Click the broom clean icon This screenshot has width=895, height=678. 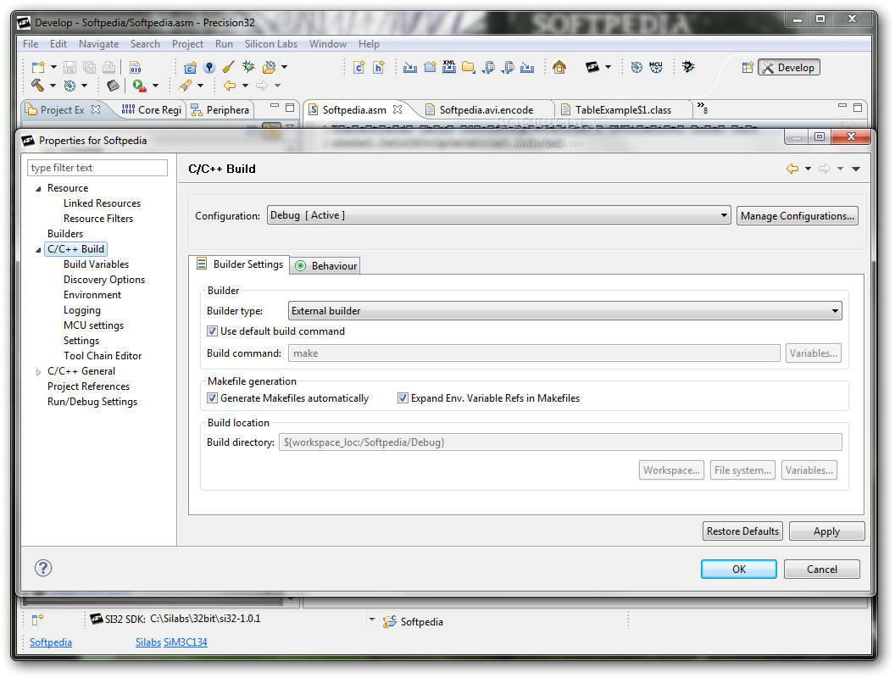click(228, 67)
